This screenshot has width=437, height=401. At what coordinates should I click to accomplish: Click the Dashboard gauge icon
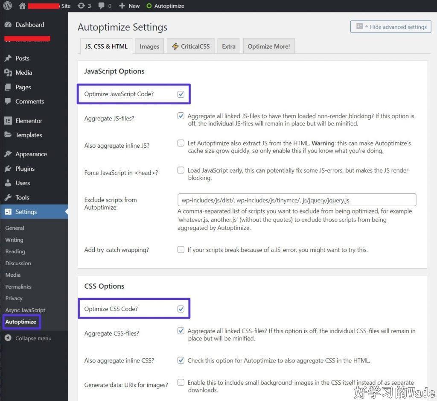[8, 24]
